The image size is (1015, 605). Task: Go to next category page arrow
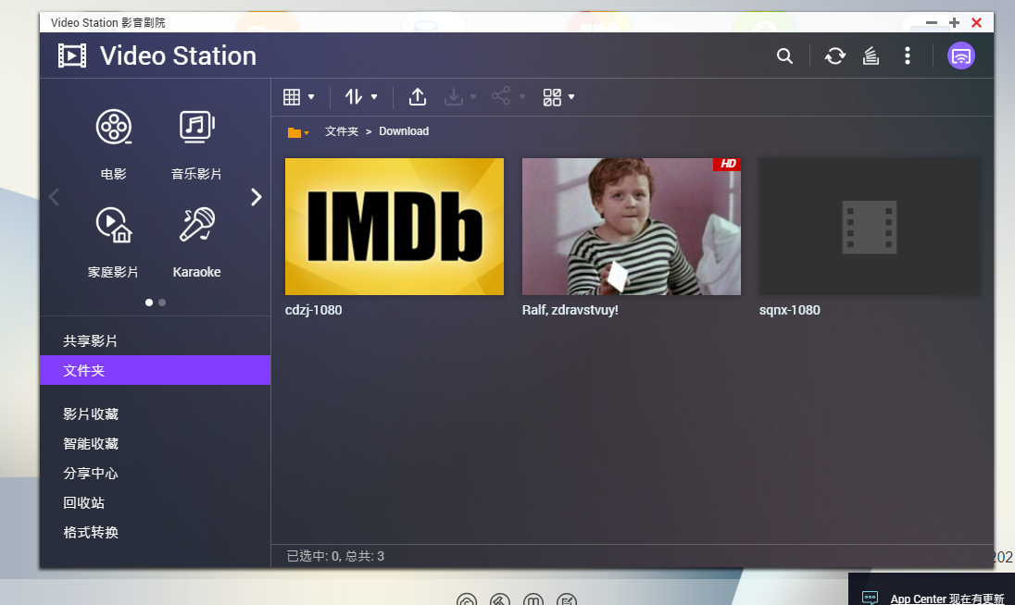tap(257, 197)
